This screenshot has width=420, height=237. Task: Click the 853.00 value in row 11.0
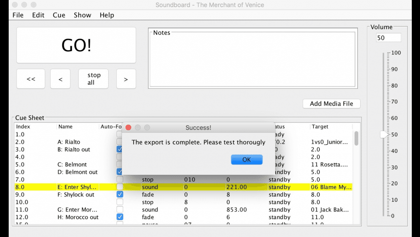237,209
